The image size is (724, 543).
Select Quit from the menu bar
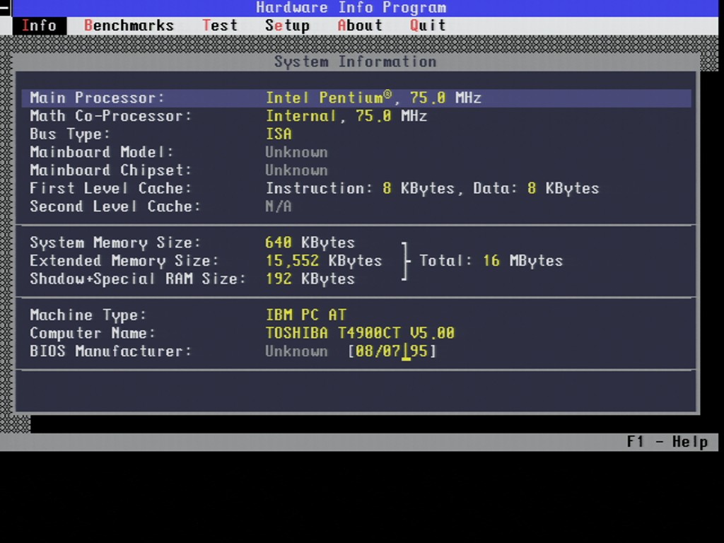pyautogui.click(x=428, y=26)
